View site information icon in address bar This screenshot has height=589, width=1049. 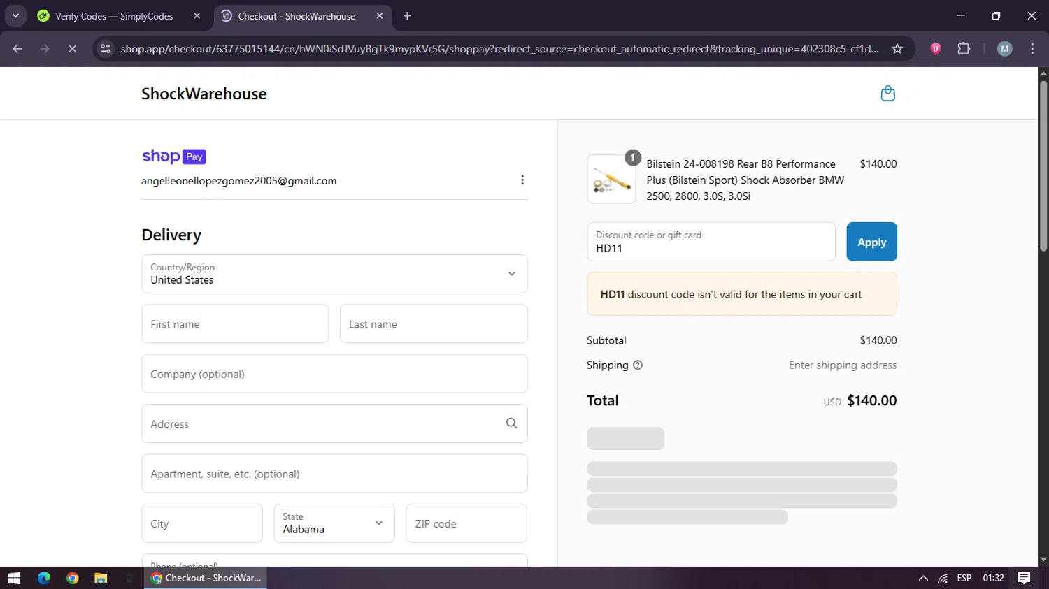(x=106, y=49)
